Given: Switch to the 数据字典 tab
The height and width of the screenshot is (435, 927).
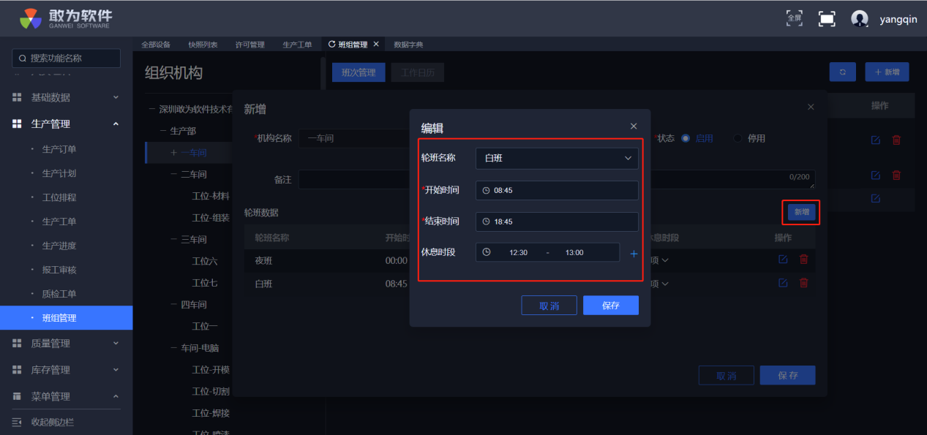Looking at the screenshot, I should pos(408,45).
